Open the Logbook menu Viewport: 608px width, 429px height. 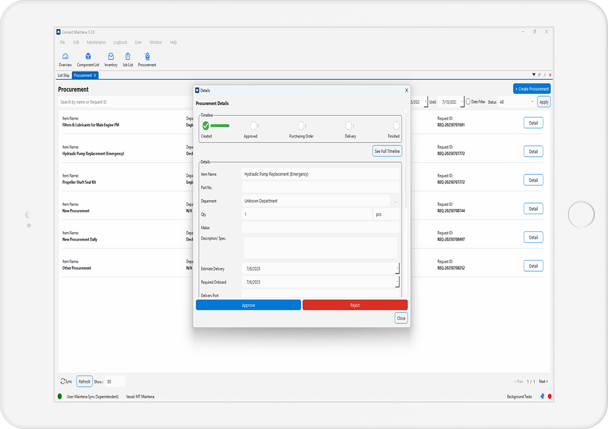(x=120, y=42)
